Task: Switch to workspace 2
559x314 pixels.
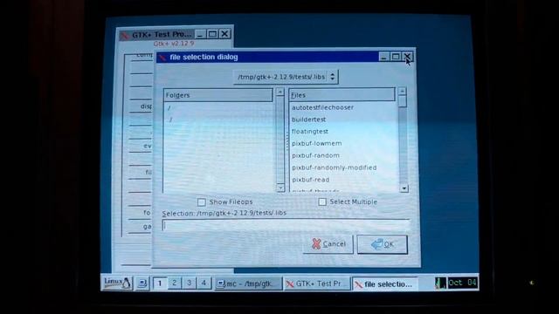Action: pos(175,283)
